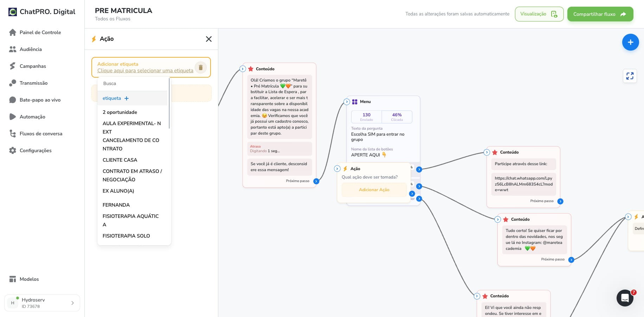Click output connector of WhatsApp link Conteúdo block
644x317 pixels.
tap(560, 201)
